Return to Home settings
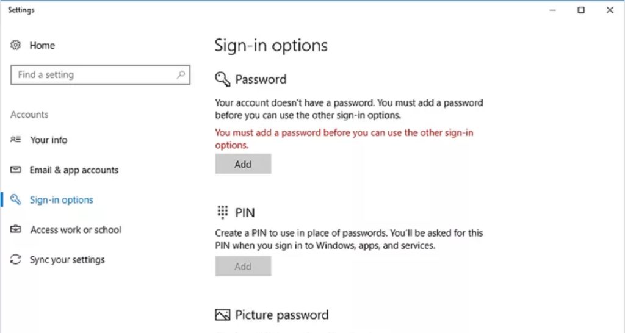The height and width of the screenshot is (333, 625). pyautogui.click(x=42, y=46)
